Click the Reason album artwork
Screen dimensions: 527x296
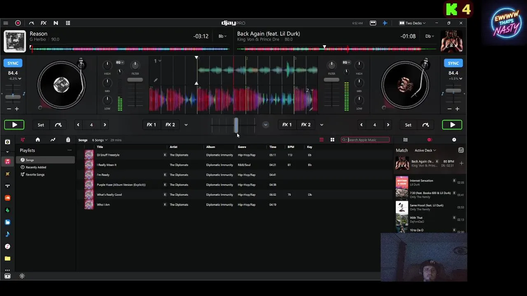tap(15, 41)
